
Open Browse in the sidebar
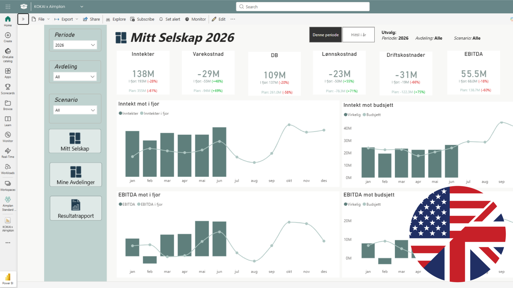(8, 105)
